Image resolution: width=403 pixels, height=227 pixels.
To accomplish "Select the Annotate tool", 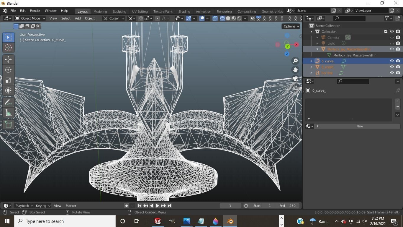I will (x=8, y=102).
